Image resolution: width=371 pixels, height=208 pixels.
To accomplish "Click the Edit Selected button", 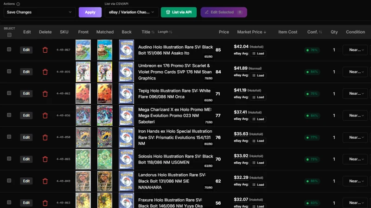I will tap(224, 12).
